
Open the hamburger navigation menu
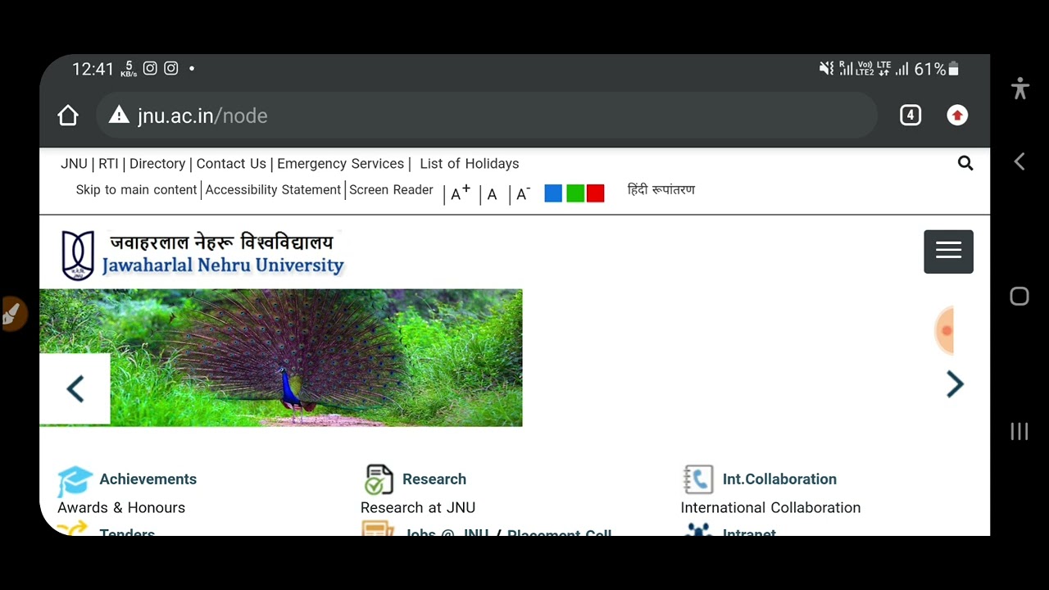tap(949, 252)
